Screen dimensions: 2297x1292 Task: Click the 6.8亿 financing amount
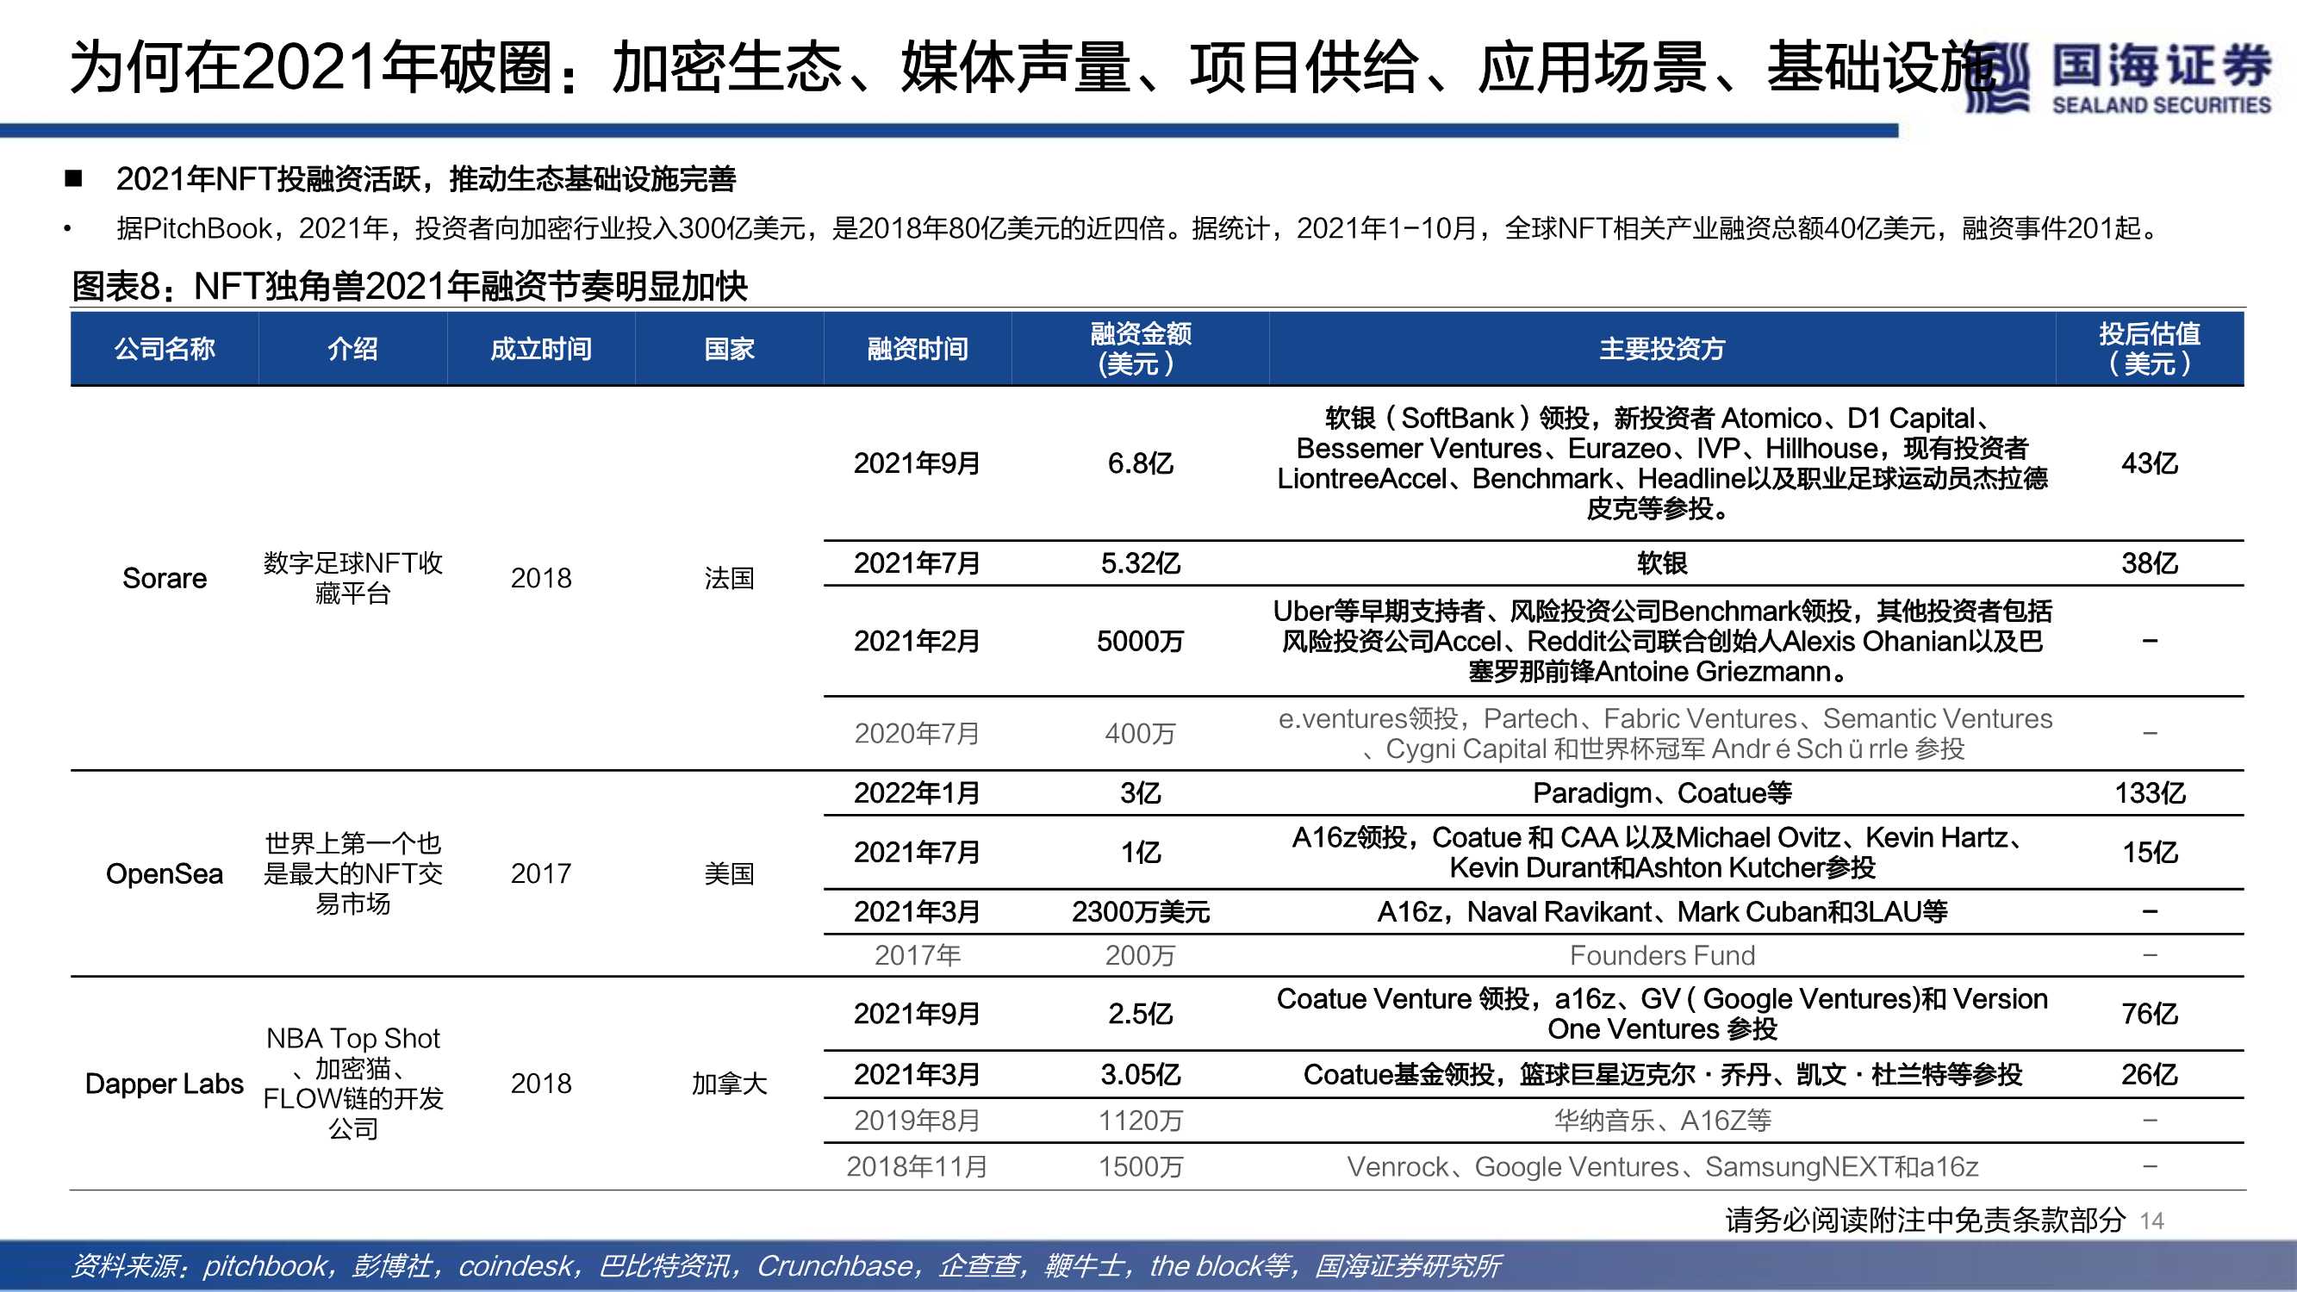[x=1141, y=463]
